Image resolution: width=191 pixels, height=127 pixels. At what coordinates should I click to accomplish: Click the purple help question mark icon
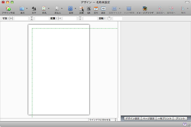pyautogui.click(x=184, y=124)
